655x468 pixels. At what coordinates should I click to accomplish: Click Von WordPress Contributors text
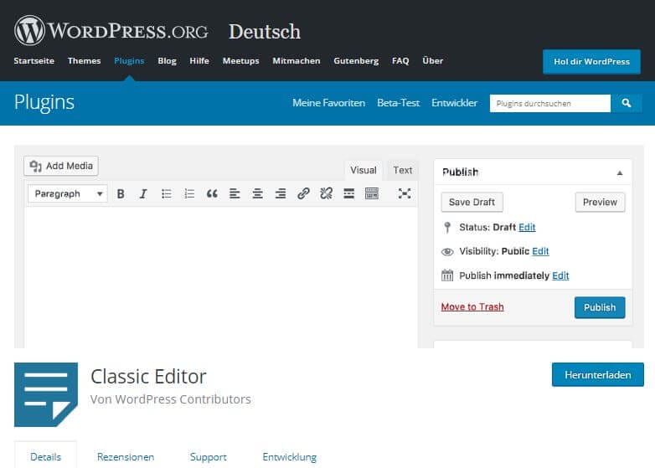coord(171,399)
